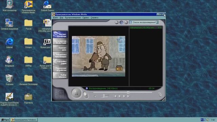Select the XMPlay folder

pos(28,61)
